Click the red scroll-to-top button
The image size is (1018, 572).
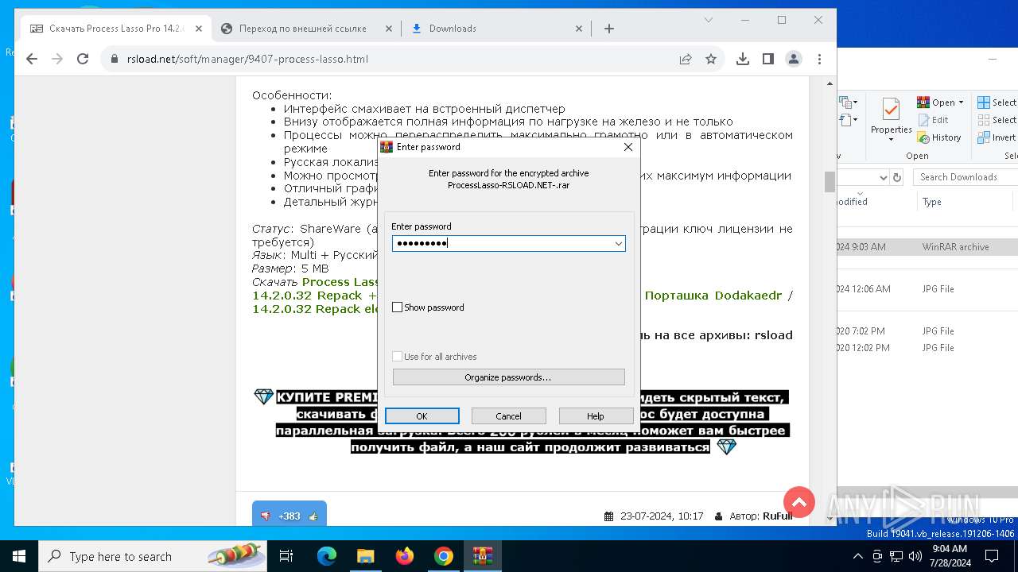(799, 502)
